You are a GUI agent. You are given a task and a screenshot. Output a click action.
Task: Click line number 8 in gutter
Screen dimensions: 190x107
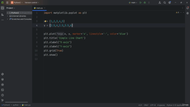[x=37, y=42]
